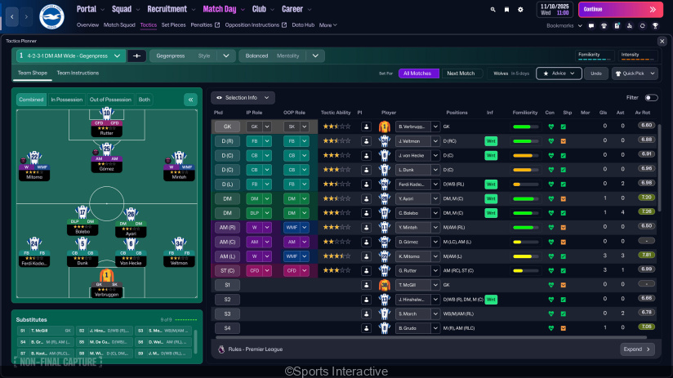Viewport: 673px width, 378px height.
Task: Click Ferdi Kadioglu's familiarity bar
Action: click(x=525, y=185)
